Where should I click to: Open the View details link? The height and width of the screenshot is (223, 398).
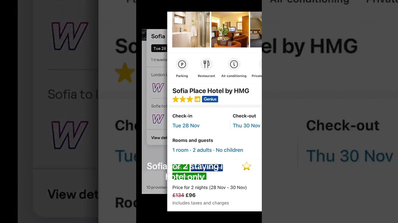(159, 138)
